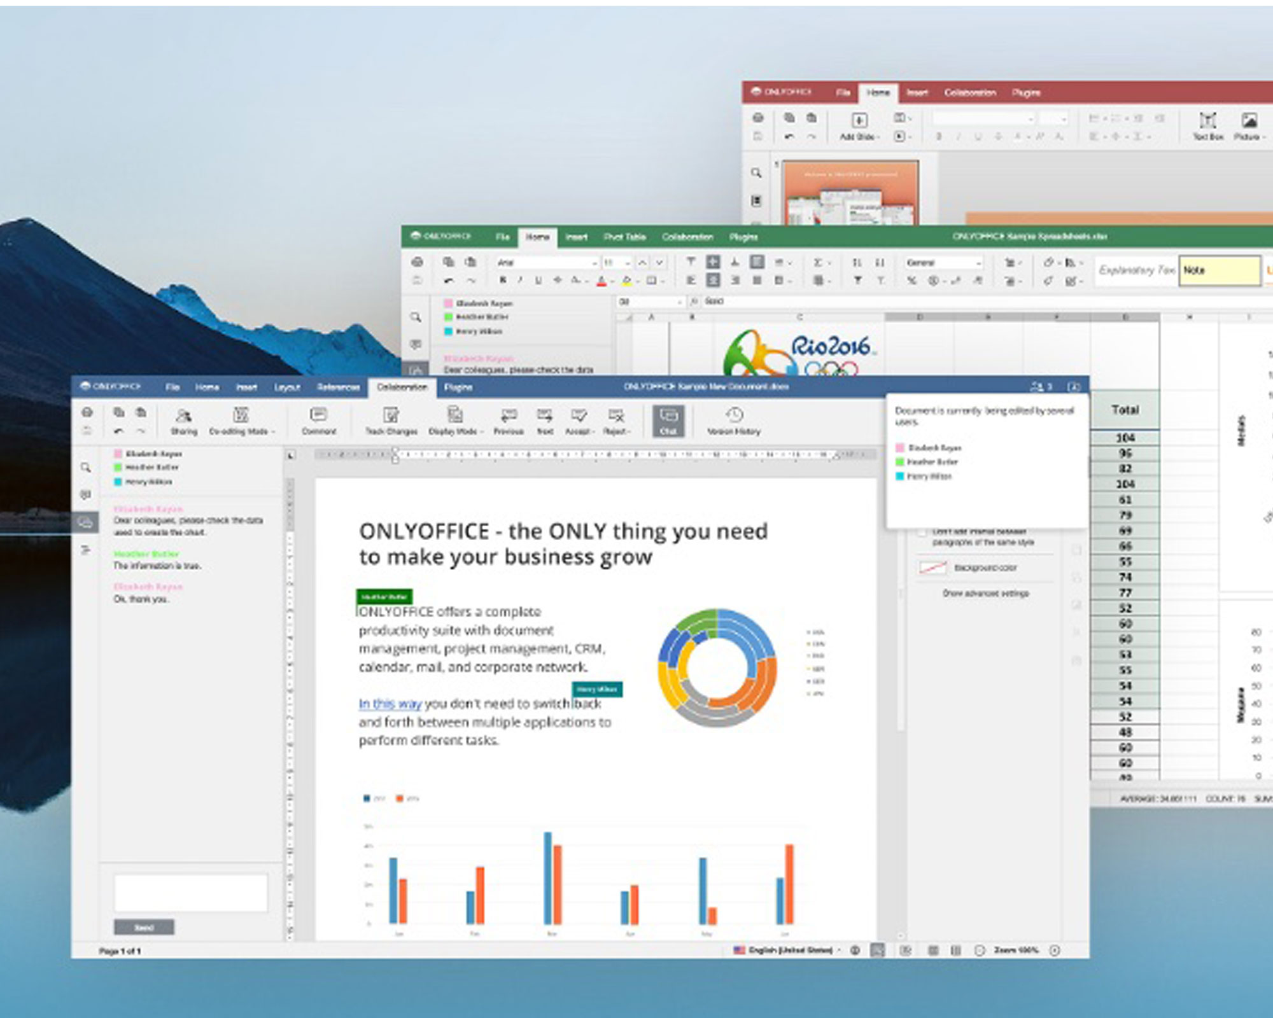This screenshot has width=1273, height=1018.
Task: Undo last action in document window
Action: [x=118, y=431]
